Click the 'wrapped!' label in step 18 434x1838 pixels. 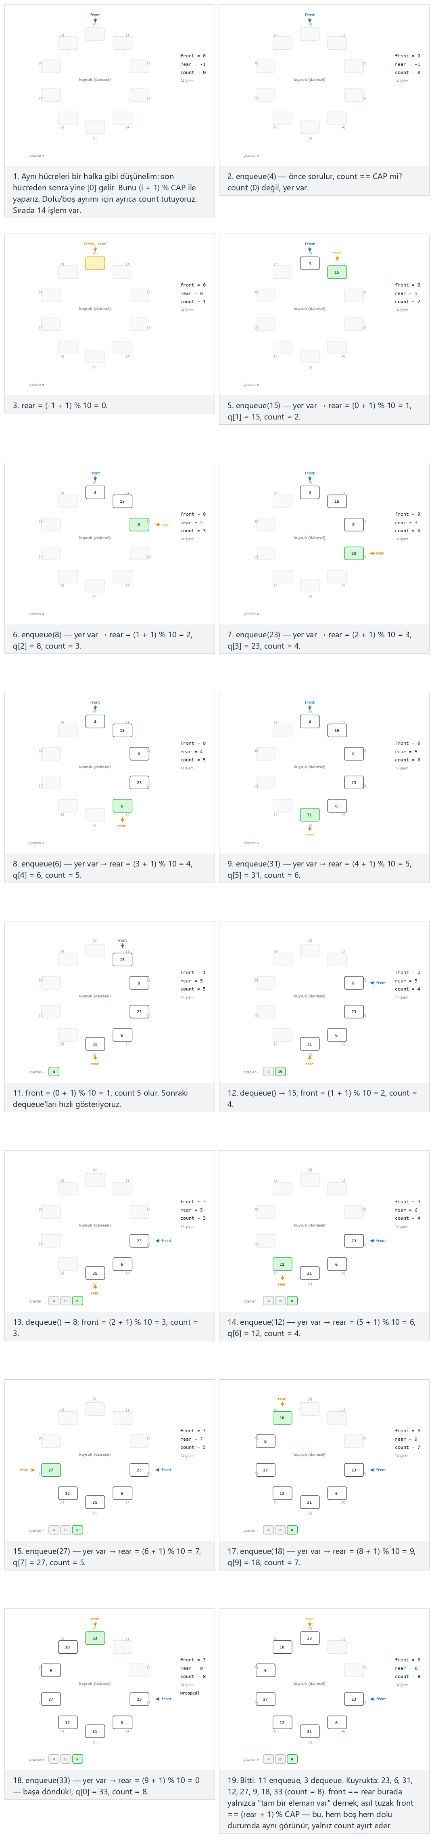click(190, 1693)
